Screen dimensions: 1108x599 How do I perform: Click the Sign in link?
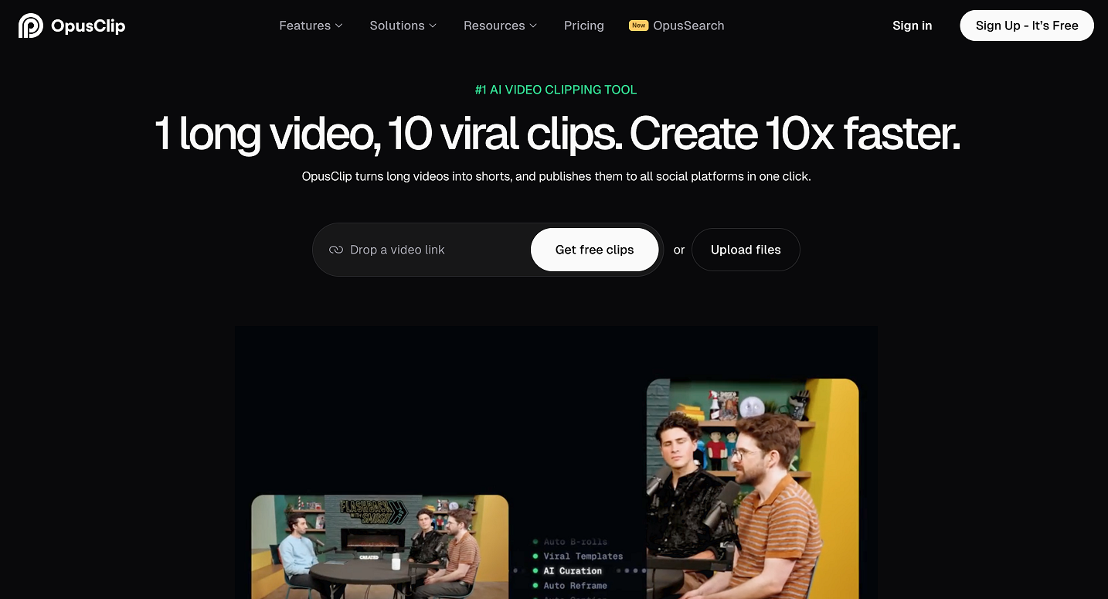(912, 26)
